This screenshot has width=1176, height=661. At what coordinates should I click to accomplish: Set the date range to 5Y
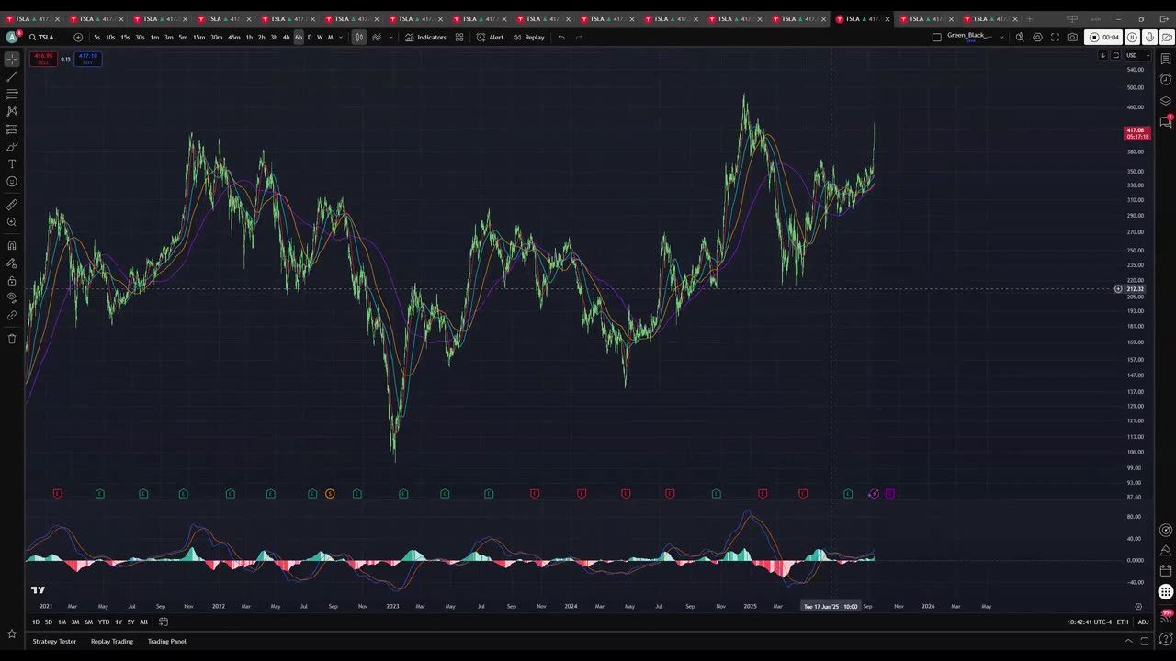(x=130, y=622)
